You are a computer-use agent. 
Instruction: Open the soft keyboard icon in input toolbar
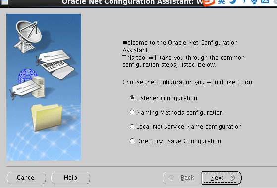265,1
